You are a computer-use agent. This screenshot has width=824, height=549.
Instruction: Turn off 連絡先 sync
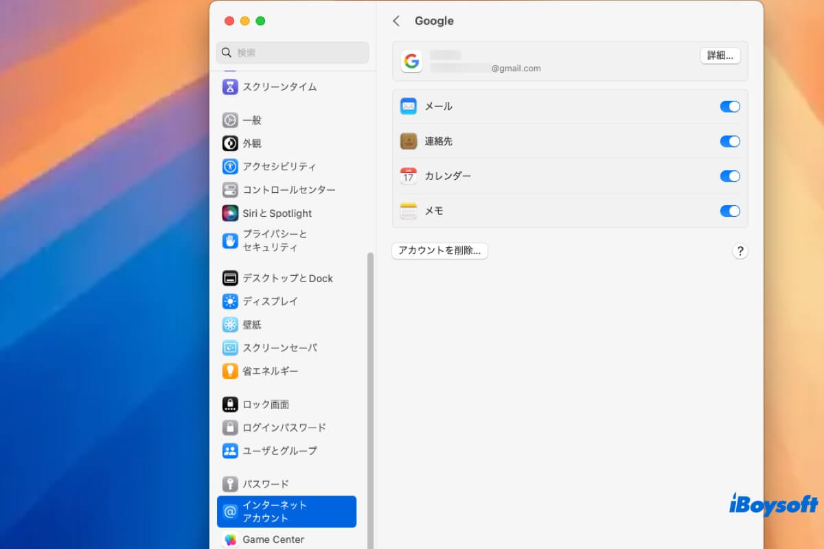coord(730,141)
